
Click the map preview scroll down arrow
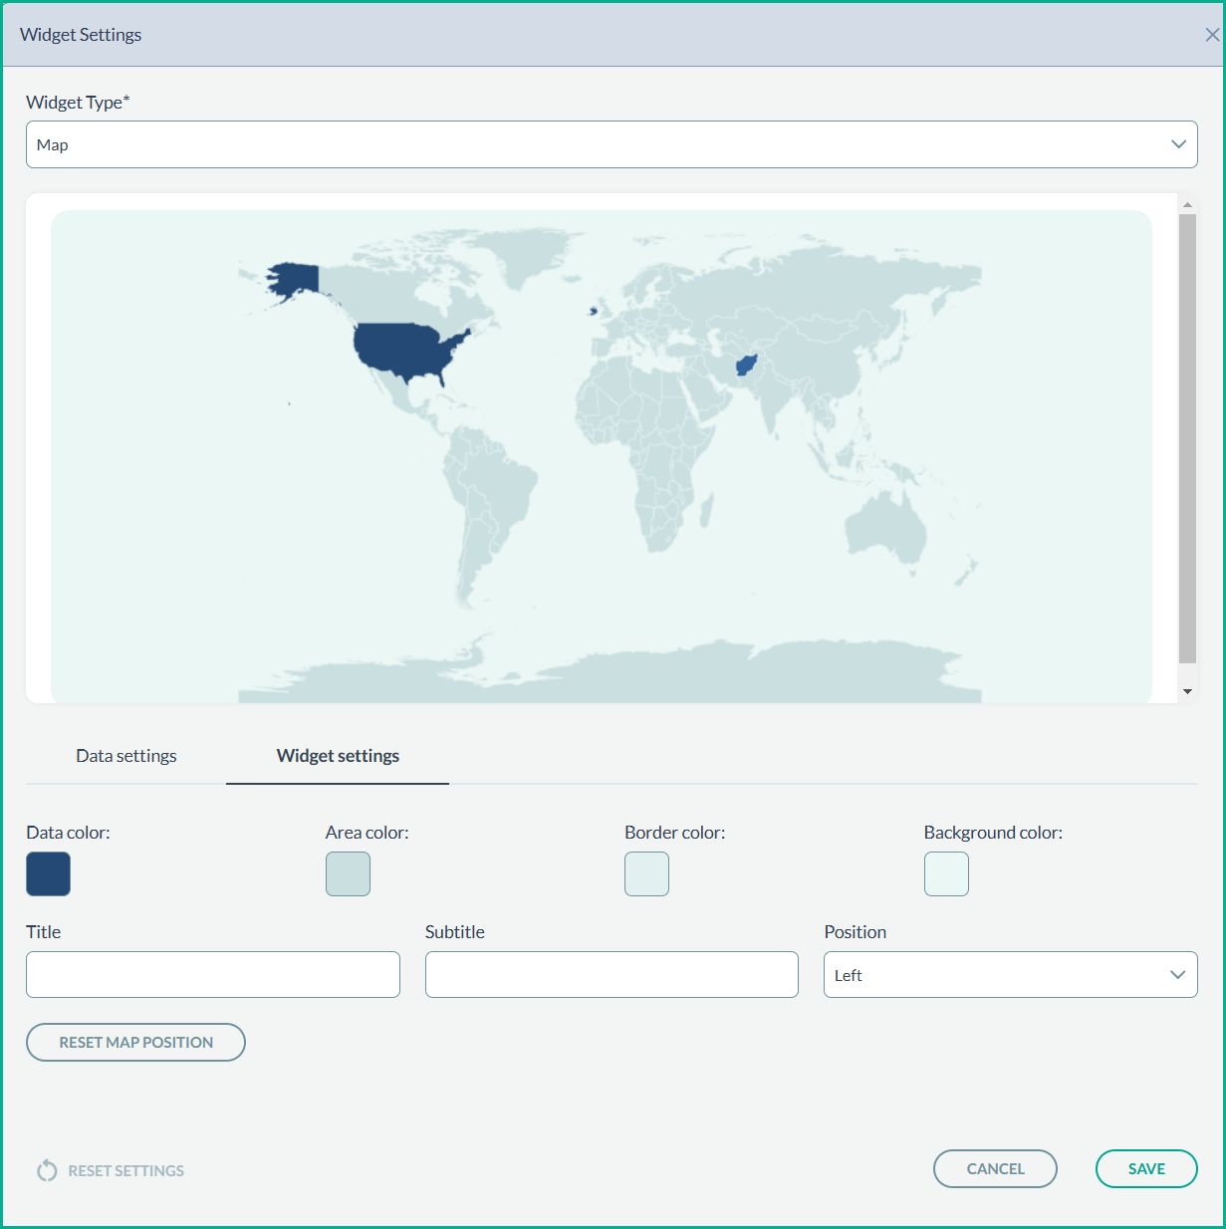1187,691
